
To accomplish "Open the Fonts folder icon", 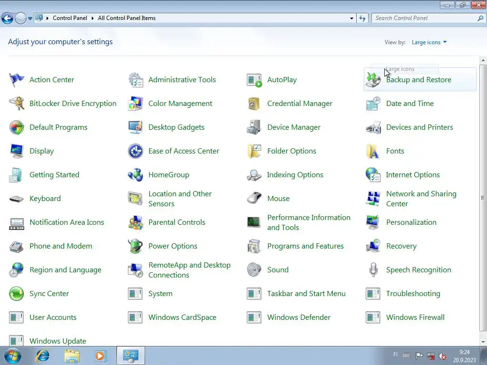I will (x=373, y=151).
